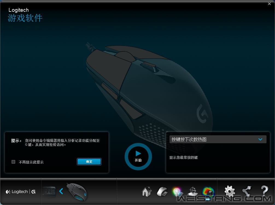
Task: Start recording with the 开始 button
Action: coord(138,157)
